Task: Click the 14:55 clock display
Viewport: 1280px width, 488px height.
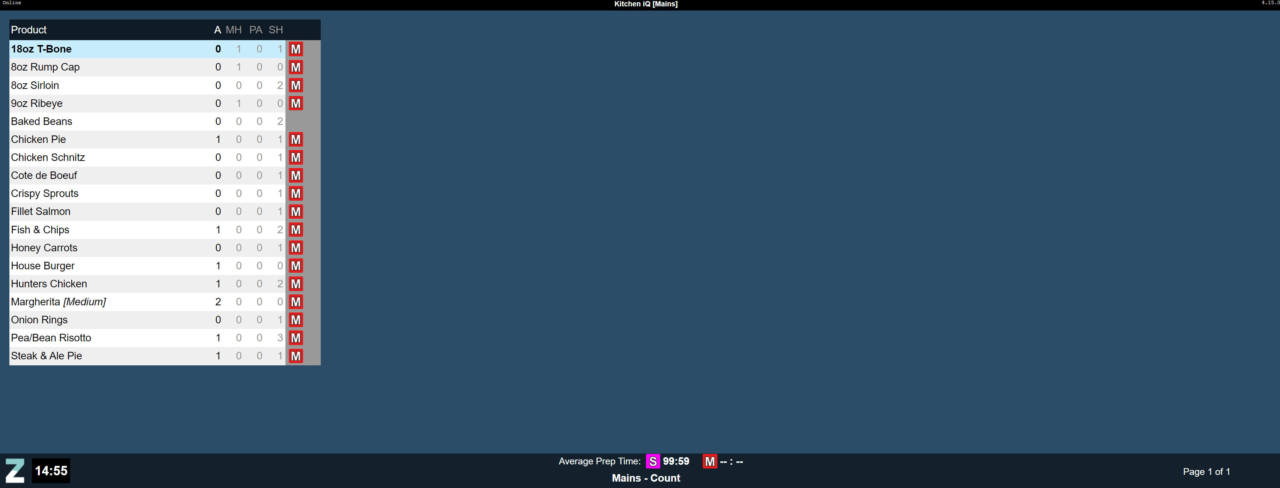Action: [x=51, y=471]
